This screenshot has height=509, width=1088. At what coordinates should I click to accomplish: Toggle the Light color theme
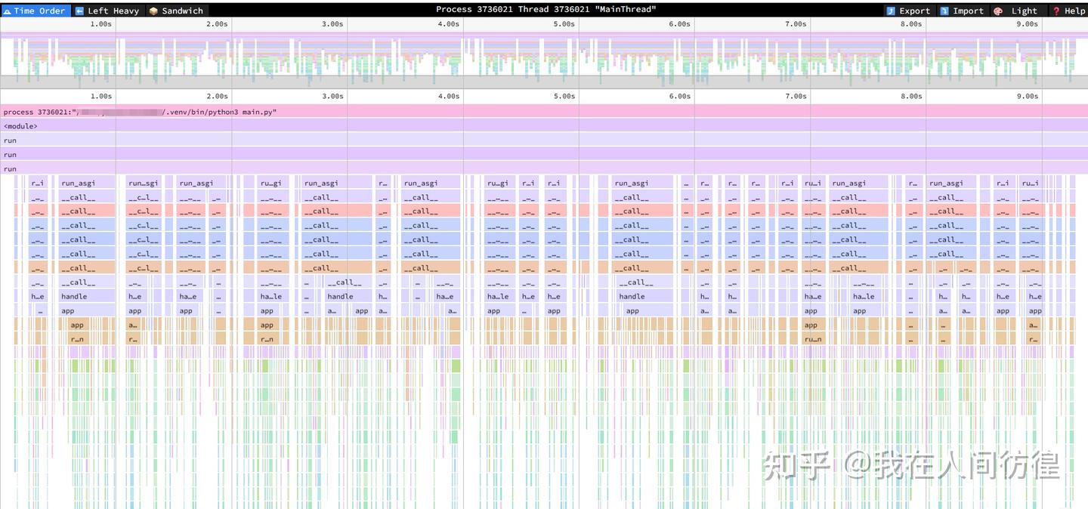point(1024,11)
